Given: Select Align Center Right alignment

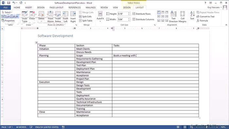Looking at the screenshot, I should [x=167, y=16].
